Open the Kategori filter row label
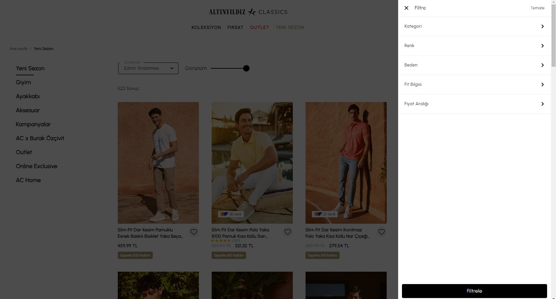This screenshot has width=556, height=299. 413,26
